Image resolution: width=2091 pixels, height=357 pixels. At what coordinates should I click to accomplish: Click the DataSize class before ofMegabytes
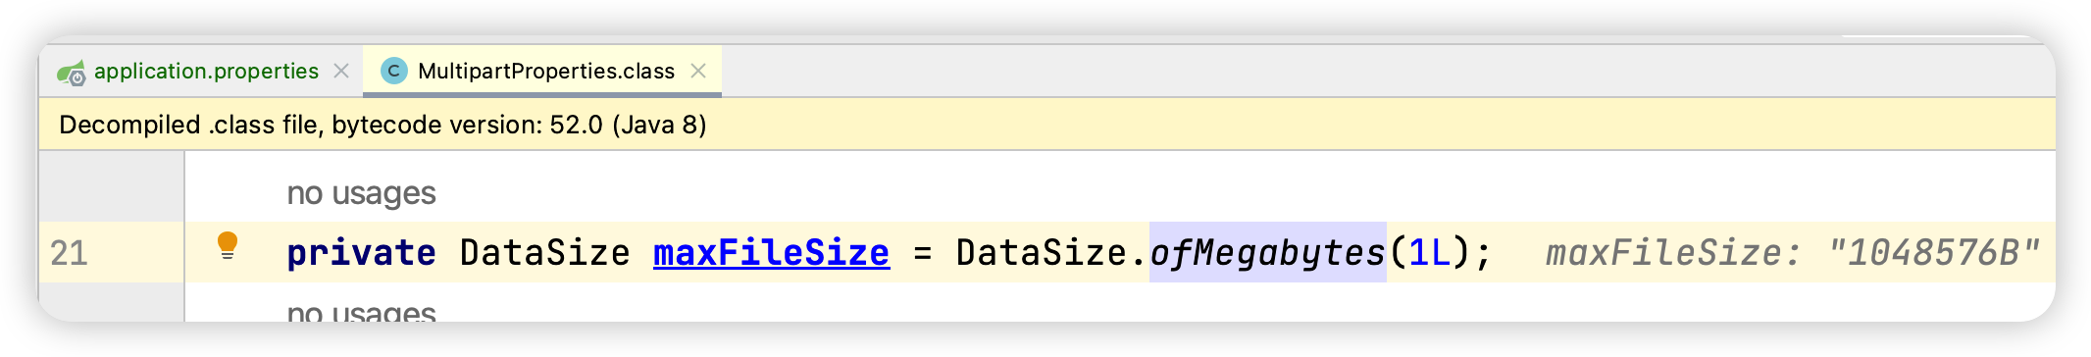pyautogui.click(x=1042, y=253)
